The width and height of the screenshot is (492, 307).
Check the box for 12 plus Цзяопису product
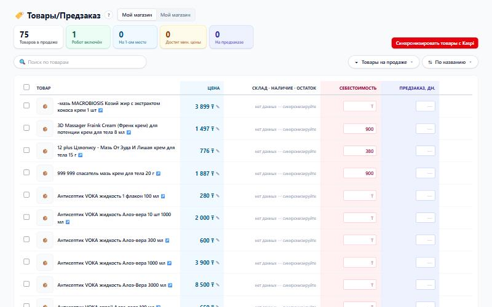(x=26, y=150)
